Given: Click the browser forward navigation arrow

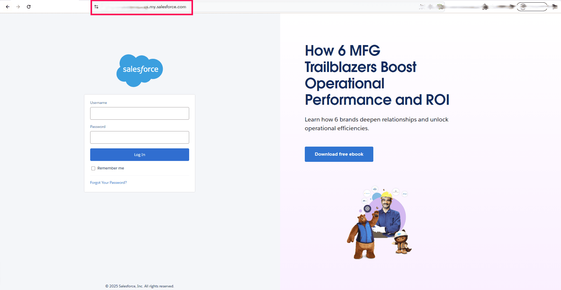Looking at the screenshot, I should click(x=18, y=6).
